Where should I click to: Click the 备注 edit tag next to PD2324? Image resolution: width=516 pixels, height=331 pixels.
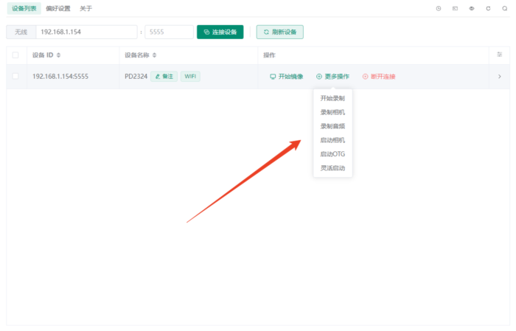pyautogui.click(x=164, y=76)
